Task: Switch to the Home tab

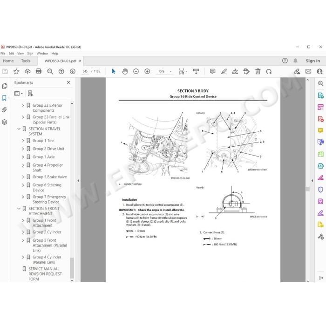Action: (8, 61)
